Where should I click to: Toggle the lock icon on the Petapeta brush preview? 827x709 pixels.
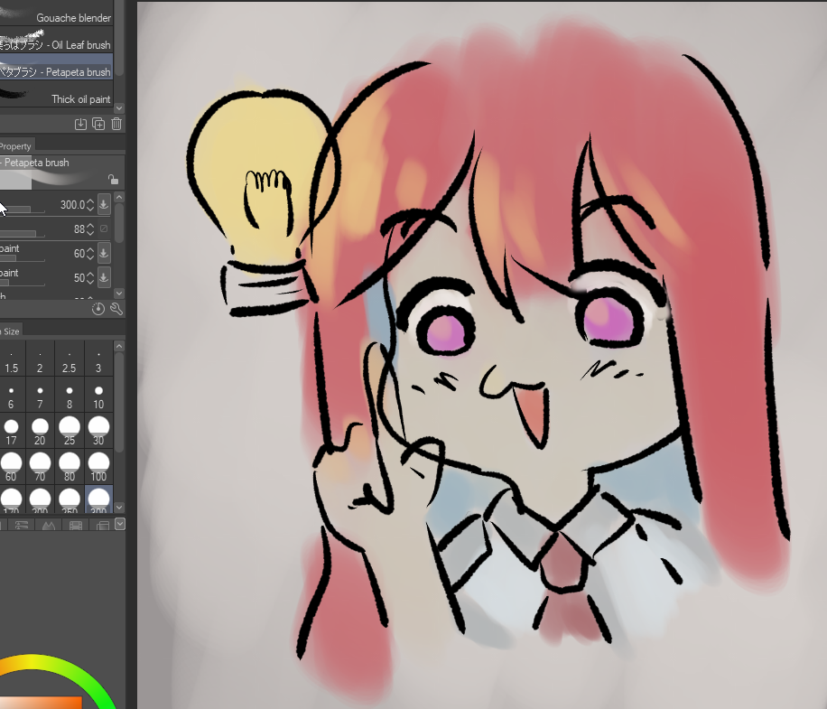coord(113,180)
